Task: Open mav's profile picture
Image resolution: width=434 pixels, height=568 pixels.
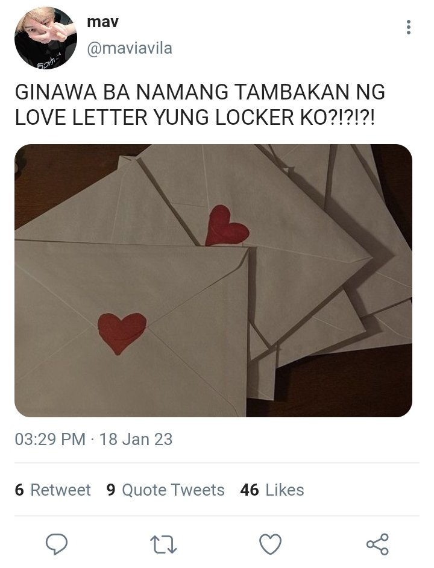Action: coord(46,37)
